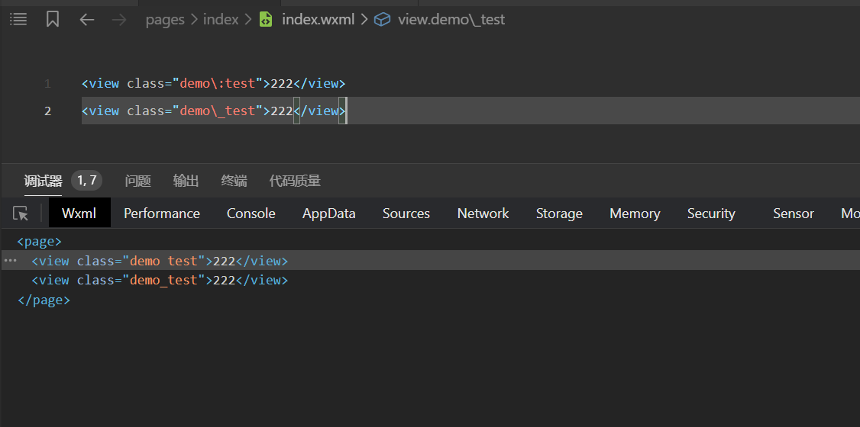Show the 问题 panel
Screen dimensions: 860x427
tap(138, 181)
